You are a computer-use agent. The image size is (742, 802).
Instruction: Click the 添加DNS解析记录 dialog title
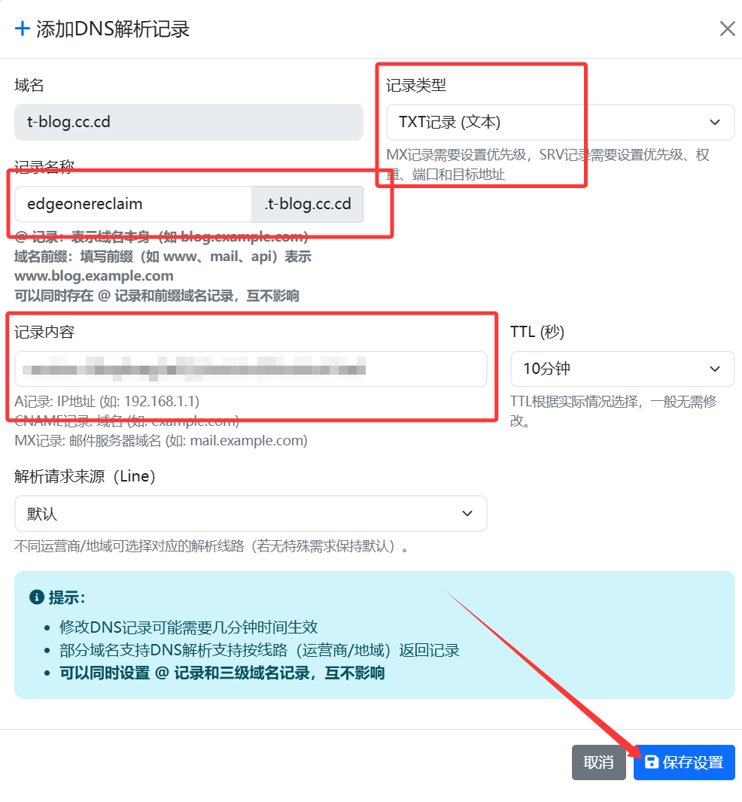tap(113, 29)
